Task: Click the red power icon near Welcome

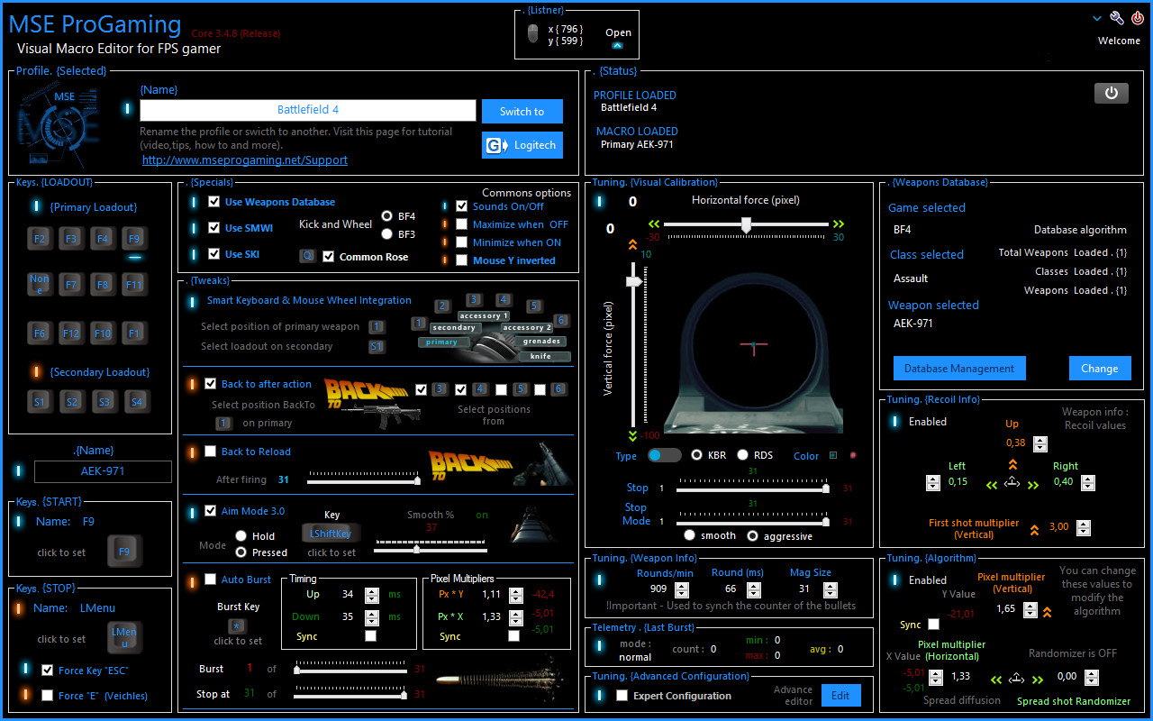Action: (1138, 18)
